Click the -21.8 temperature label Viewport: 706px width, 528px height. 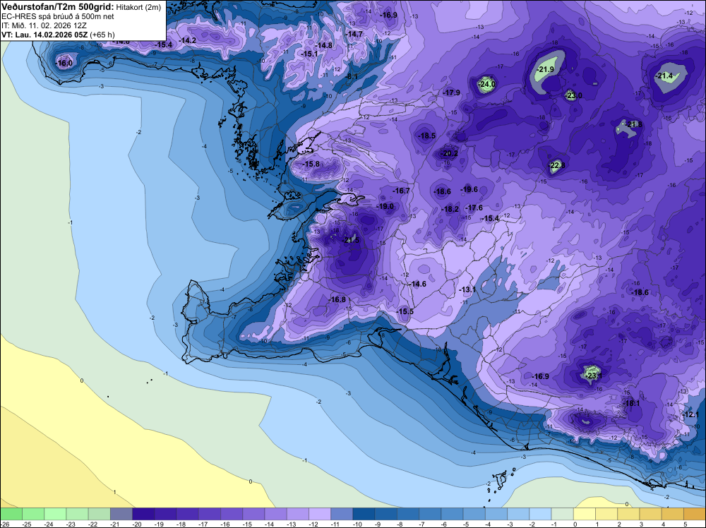[634, 124]
